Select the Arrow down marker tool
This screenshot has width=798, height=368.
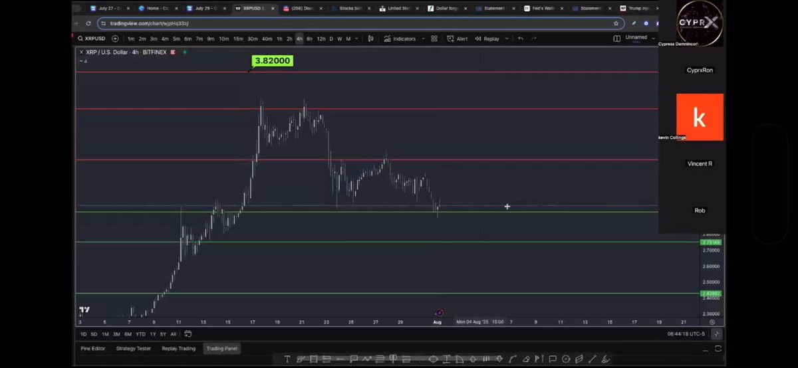coord(499,359)
